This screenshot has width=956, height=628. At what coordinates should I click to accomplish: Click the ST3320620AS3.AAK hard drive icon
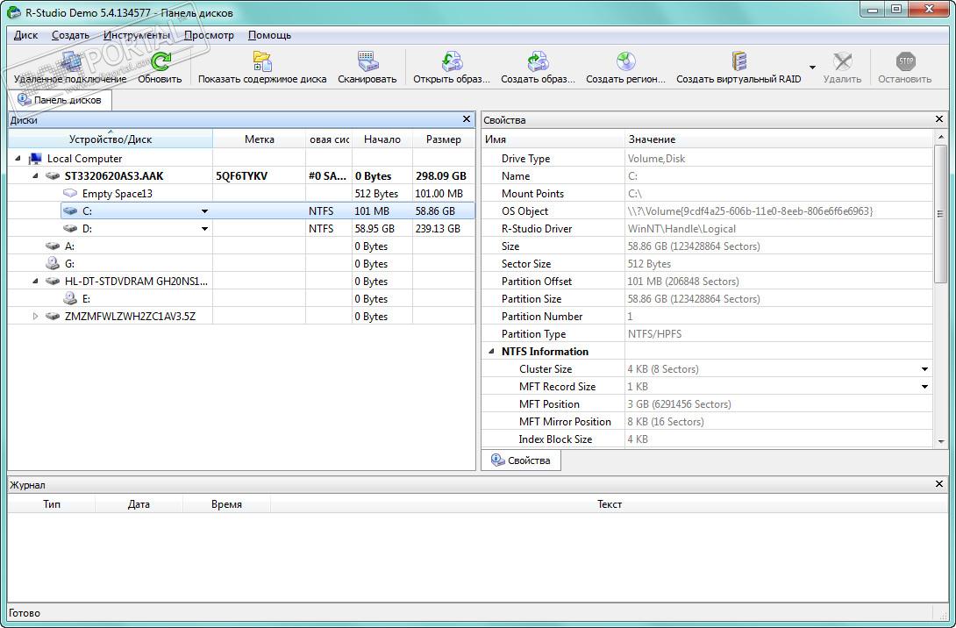coord(53,176)
